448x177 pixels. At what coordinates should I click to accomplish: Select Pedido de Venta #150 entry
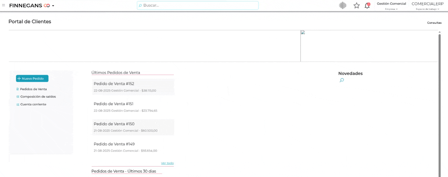[114, 124]
